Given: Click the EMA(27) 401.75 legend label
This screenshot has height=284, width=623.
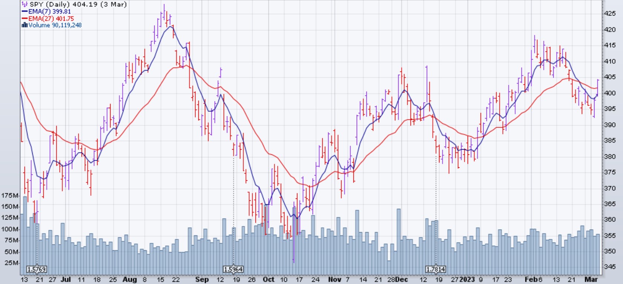Looking at the screenshot, I should tap(51, 19).
